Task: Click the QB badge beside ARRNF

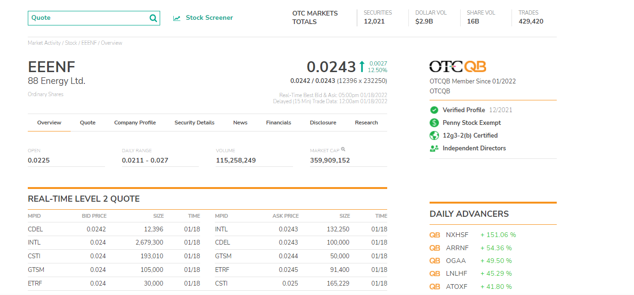Action: 435,248
